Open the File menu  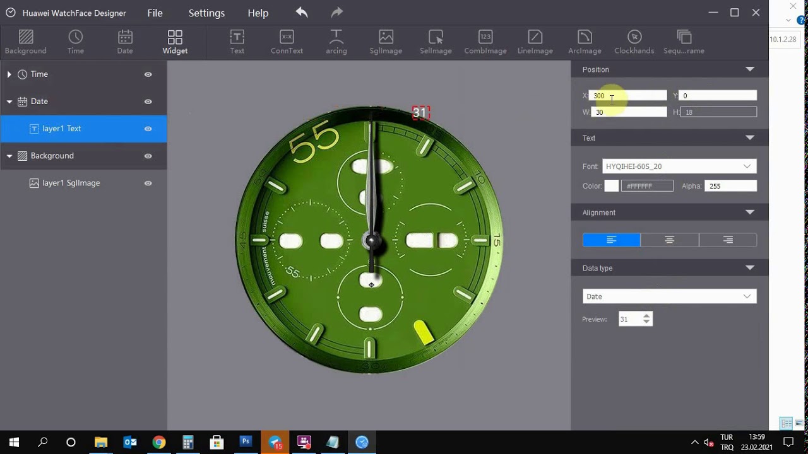coord(155,13)
